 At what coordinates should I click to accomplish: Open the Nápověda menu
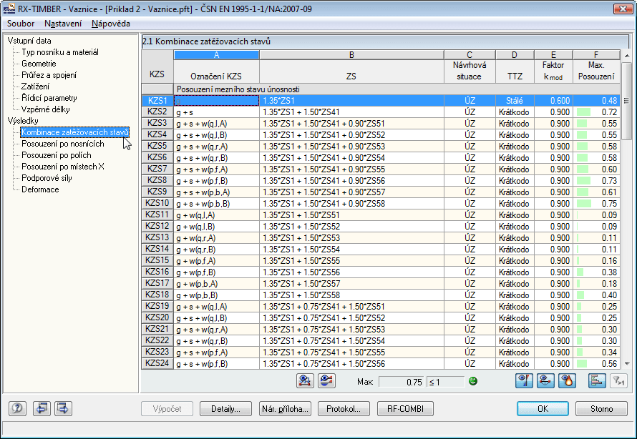tap(111, 24)
